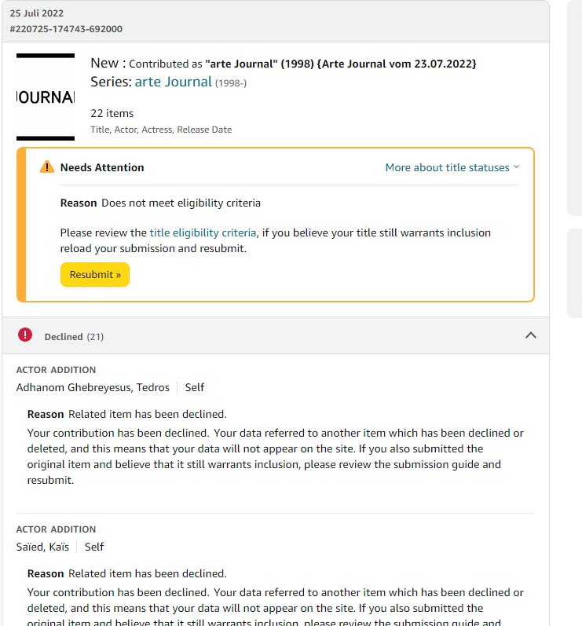Click the orange Needs Attention warning icon
The height and width of the screenshot is (626, 582).
pyautogui.click(x=47, y=167)
